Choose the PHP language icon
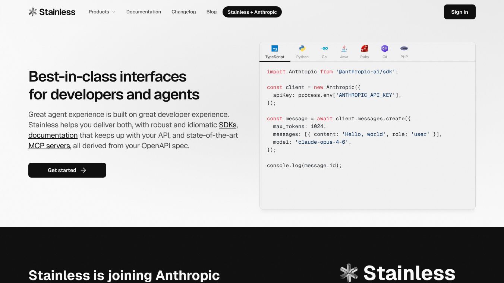504x283 pixels. pos(404,48)
